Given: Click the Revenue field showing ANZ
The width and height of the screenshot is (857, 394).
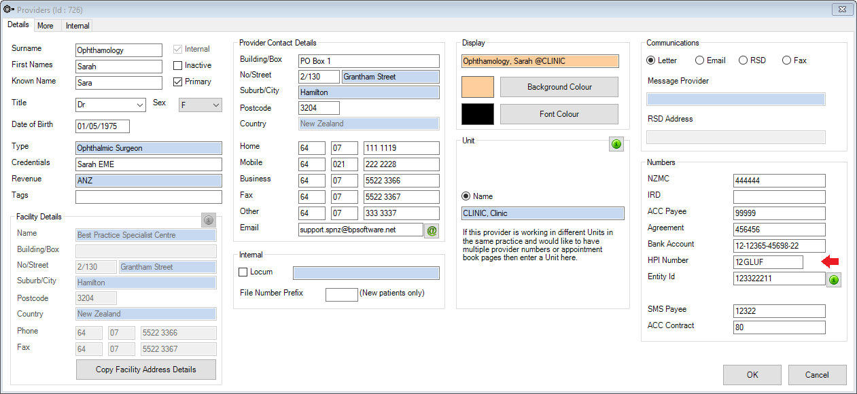Looking at the screenshot, I should [149, 181].
